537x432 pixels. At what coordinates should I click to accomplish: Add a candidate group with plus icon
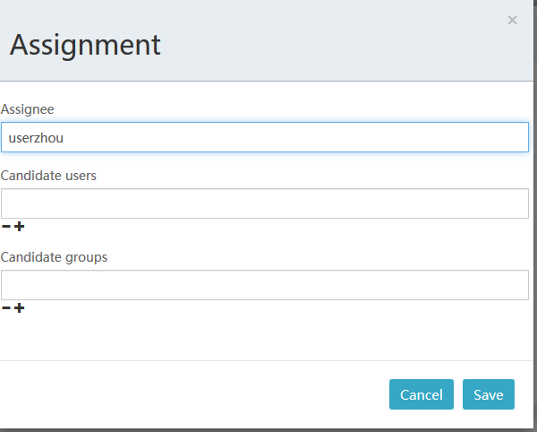pyautogui.click(x=19, y=308)
